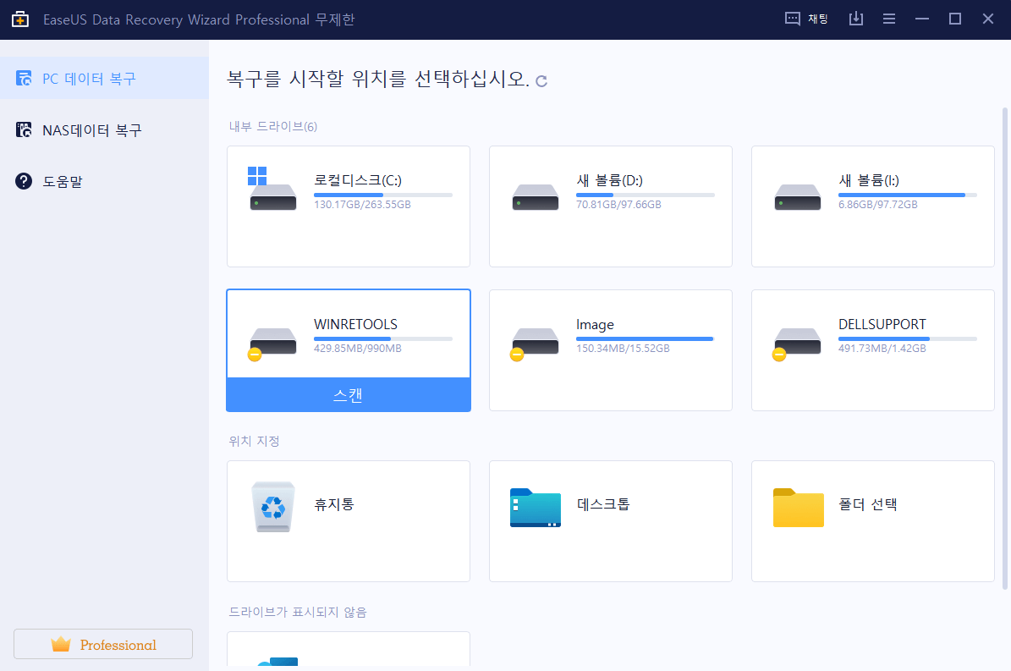Viewport: 1011px width, 671px height.
Task: Maximize the EaseUS window
Action: (955, 19)
